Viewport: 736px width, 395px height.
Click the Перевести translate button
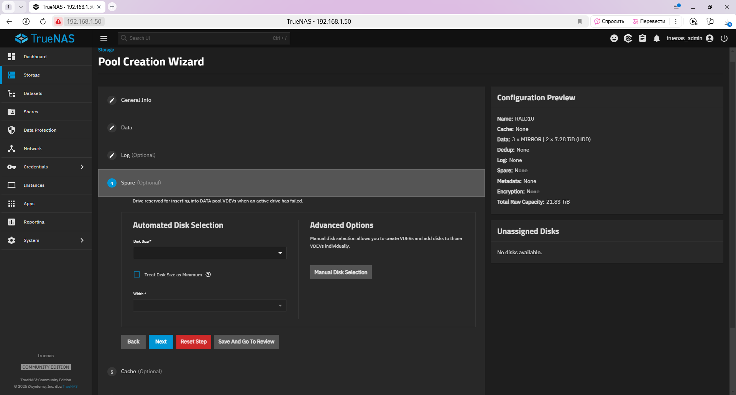[649, 21]
